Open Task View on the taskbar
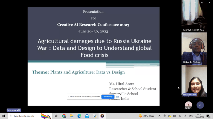 tap(56, 116)
